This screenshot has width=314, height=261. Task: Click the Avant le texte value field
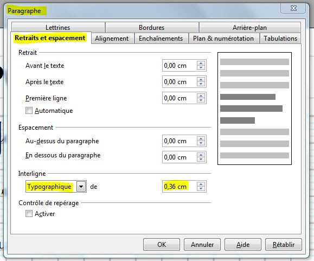click(180, 66)
